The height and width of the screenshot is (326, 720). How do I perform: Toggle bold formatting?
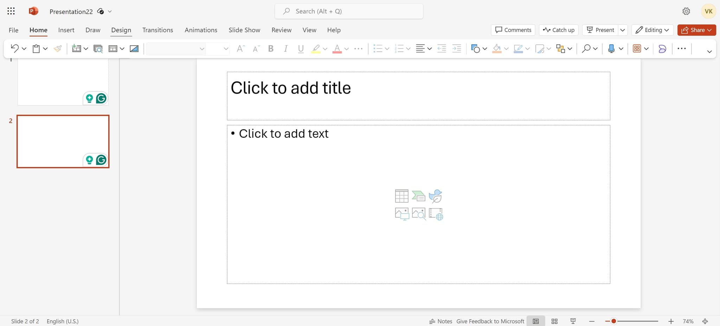pyautogui.click(x=270, y=49)
